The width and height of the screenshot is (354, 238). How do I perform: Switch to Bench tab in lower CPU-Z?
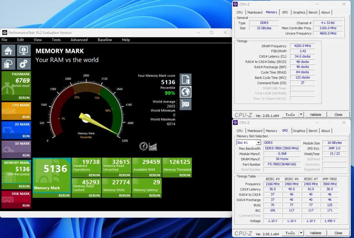(x=313, y=131)
